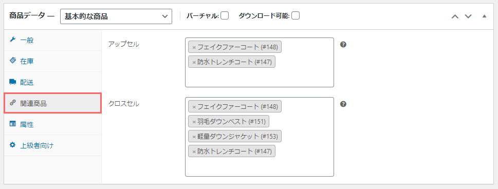498x189 pixels.
Task: Remove フェイクファーコート (#148) from クロスセル
Action: pyautogui.click(x=194, y=107)
